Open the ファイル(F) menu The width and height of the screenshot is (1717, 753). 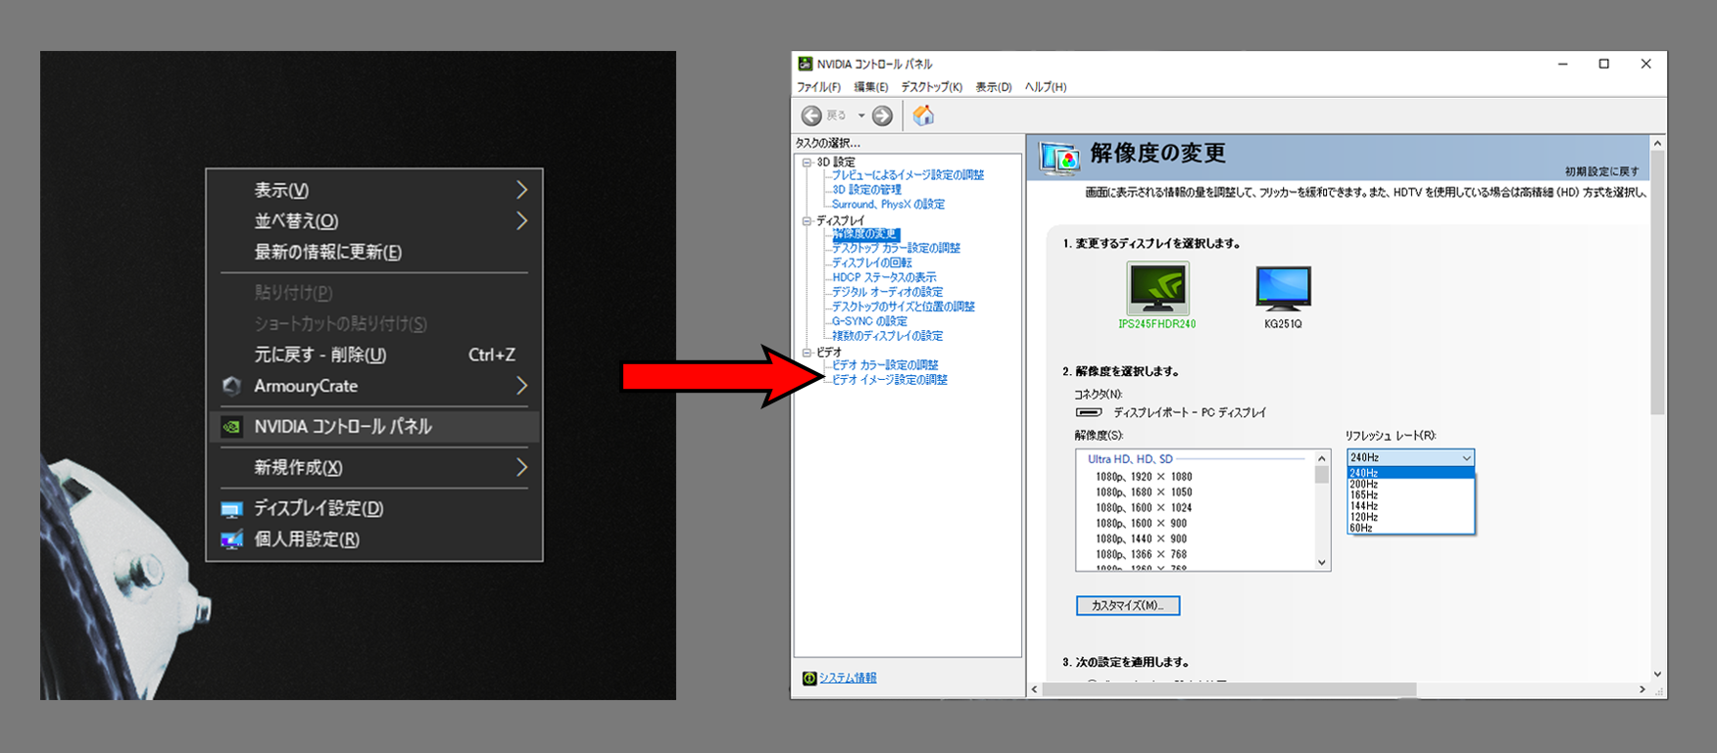[x=818, y=87]
